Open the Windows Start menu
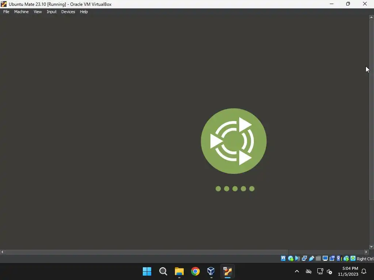This screenshot has width=374, height=280. tap(147, 271)
